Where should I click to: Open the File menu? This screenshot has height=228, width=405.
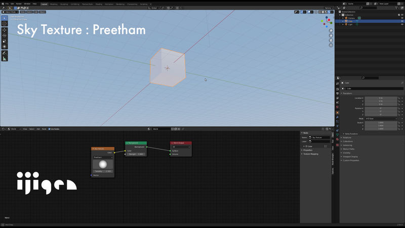coord(7,4)
